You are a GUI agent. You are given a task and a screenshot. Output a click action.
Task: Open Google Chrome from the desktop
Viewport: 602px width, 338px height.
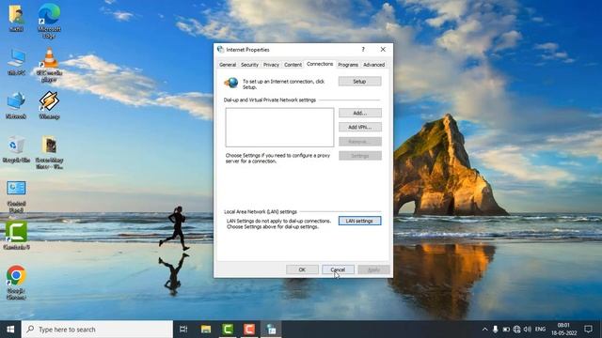[16, 283]
